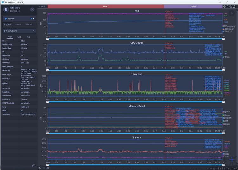Click the Value column header
Image resolution: width=238 pixels, height=170 pixels.
point(23,41)
